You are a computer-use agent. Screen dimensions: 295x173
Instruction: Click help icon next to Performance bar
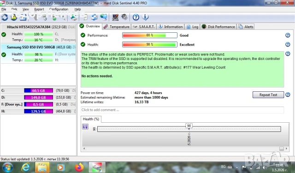(x=288, y=35)
